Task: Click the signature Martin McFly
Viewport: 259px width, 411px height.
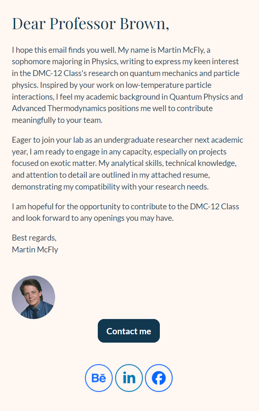Action: click(x=35, y=249)
